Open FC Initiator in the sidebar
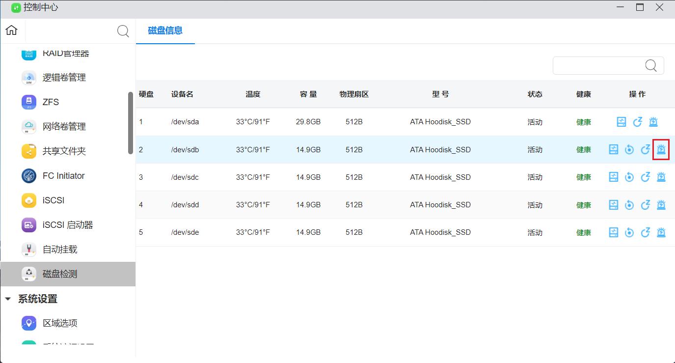This screenshot has height=363, width=675. [63, 176]
